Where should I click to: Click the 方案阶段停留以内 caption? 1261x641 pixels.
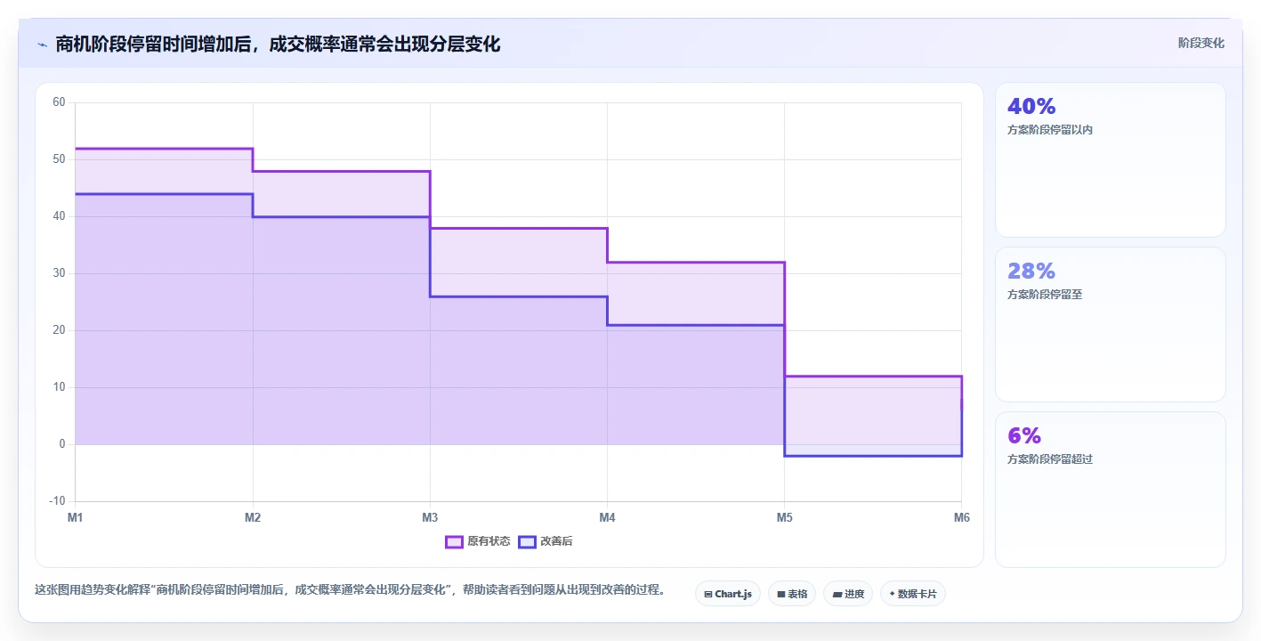pos(1050,130)
